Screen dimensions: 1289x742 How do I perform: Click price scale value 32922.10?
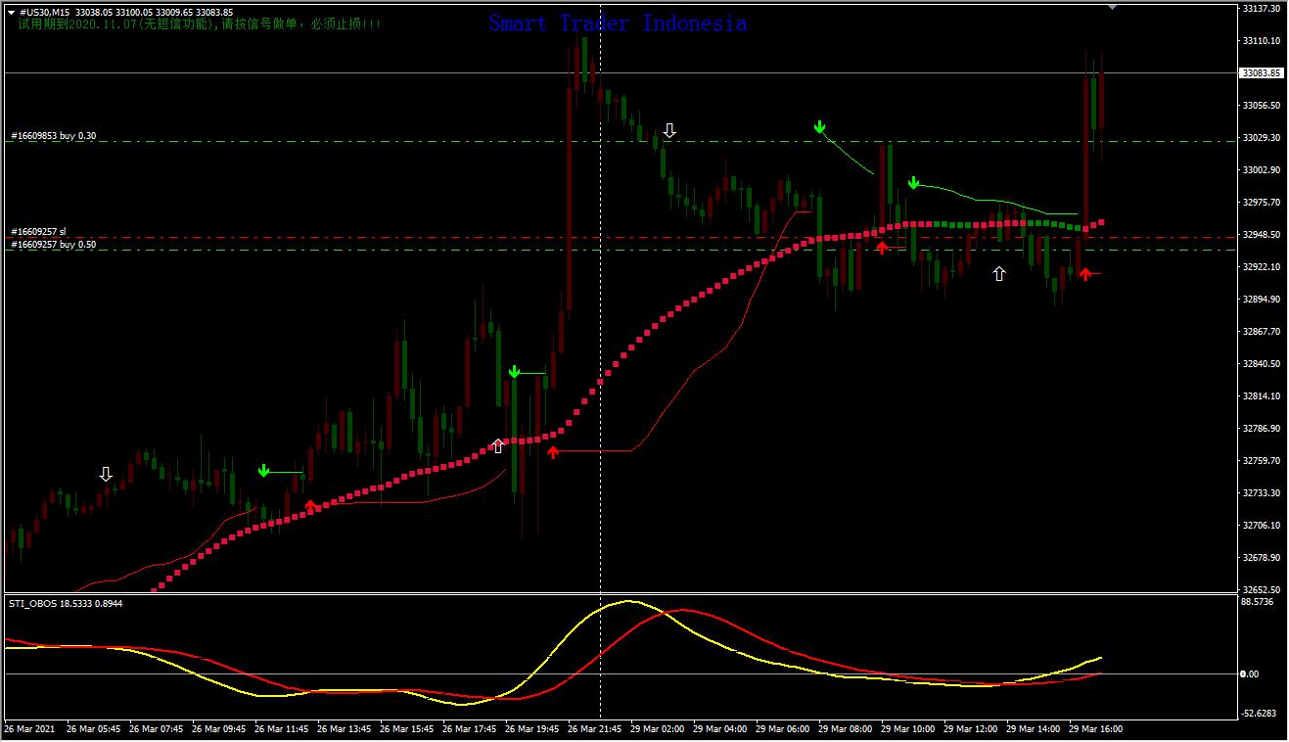click(1261, 267)
